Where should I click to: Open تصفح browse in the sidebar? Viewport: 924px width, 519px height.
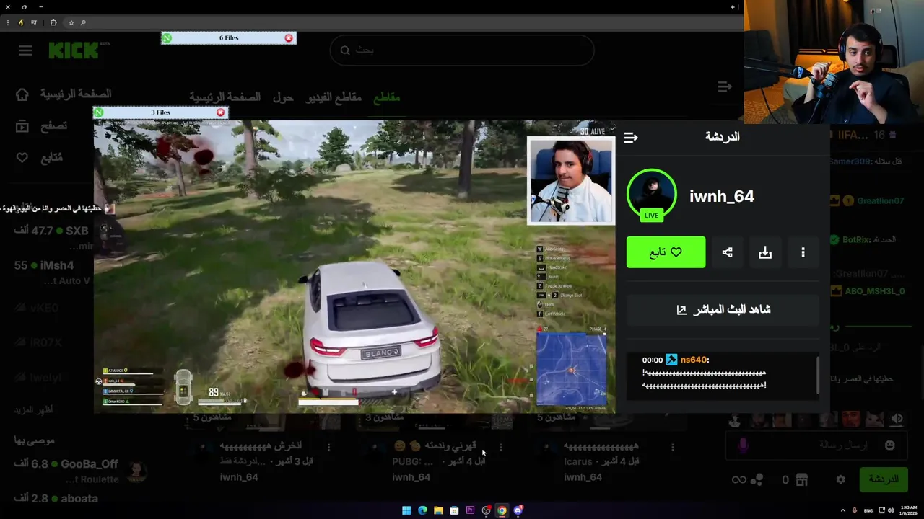coord(42,126)
